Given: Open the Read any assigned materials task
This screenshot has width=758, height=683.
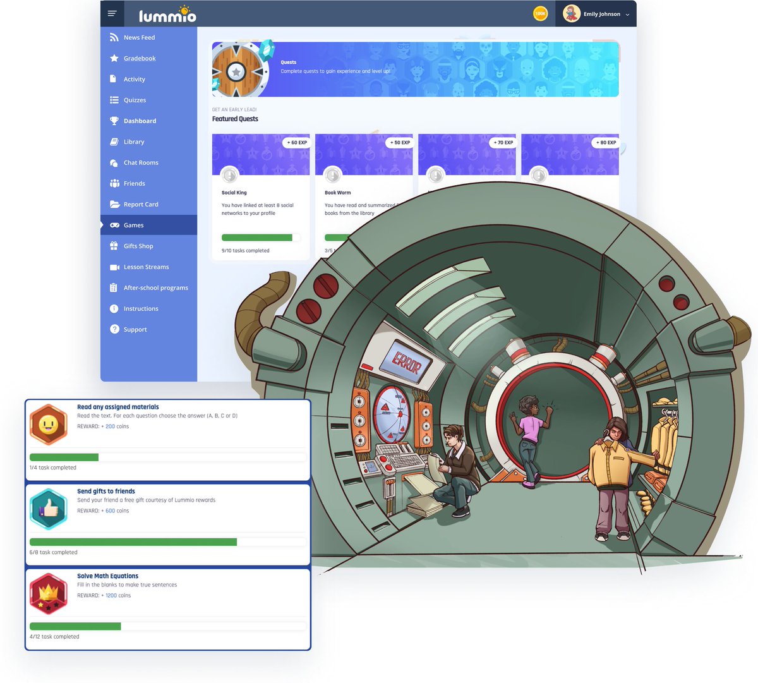Looking at the screenshot, I should pyautogui.click(x=118, y=407).
